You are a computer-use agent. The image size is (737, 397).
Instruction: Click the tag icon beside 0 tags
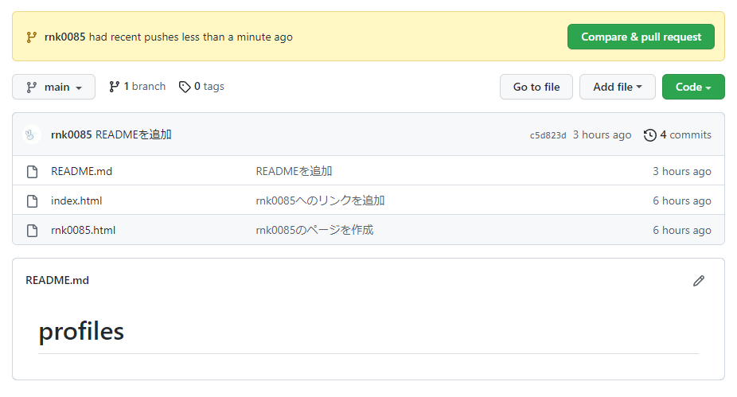coord(185,87)
